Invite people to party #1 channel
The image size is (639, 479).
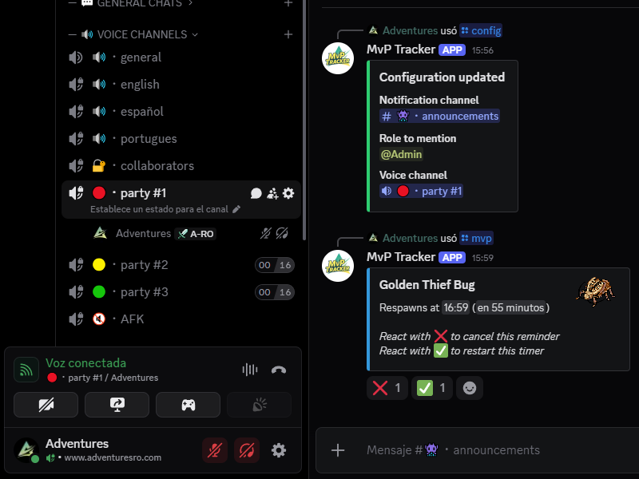point(272,193)
